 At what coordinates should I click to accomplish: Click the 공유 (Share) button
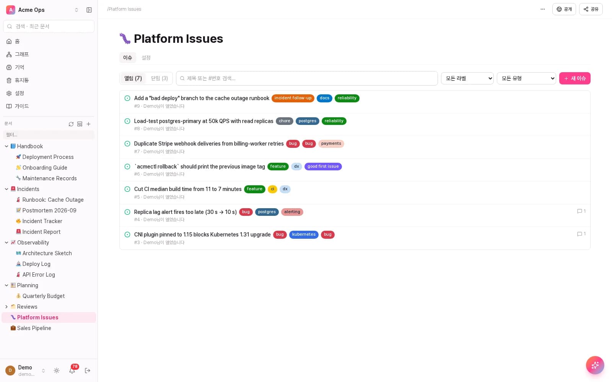point(591,9)
